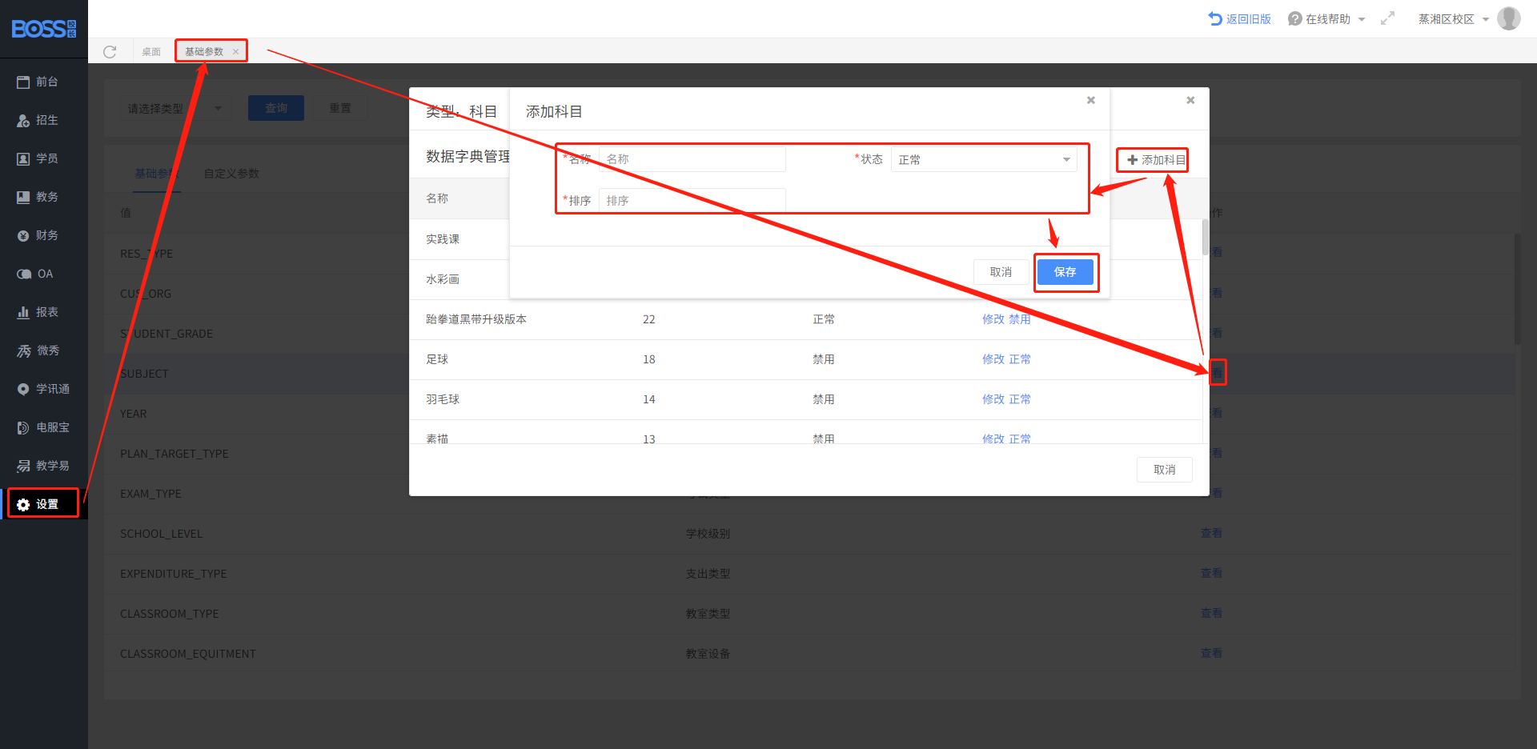Open the 设置 settings gear icon
The height and width of the screenshot is (749, 1537).
[x=23, y=504]
